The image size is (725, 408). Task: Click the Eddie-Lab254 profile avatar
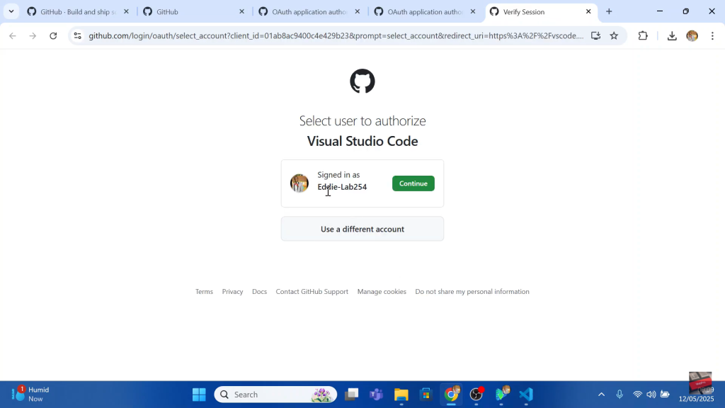tap(299, 183)
